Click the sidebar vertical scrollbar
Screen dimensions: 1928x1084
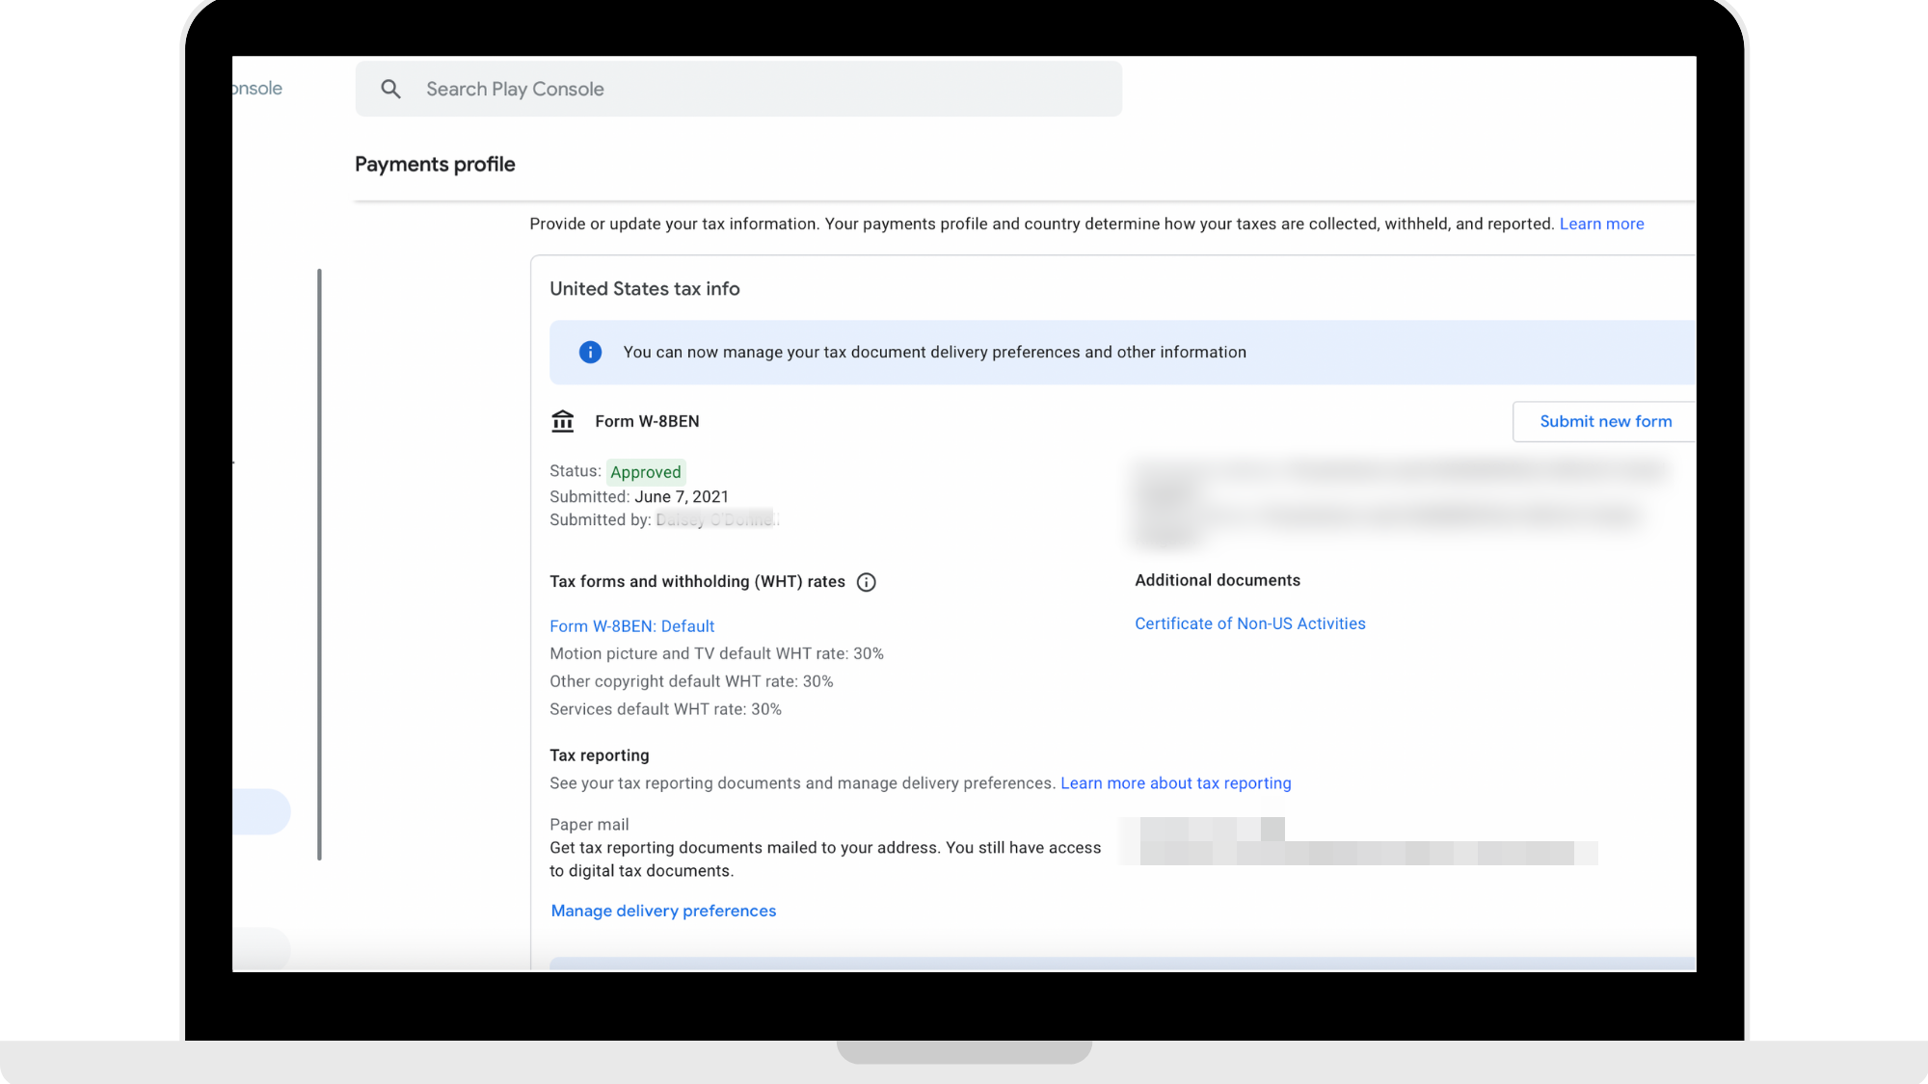click(319, 564)
